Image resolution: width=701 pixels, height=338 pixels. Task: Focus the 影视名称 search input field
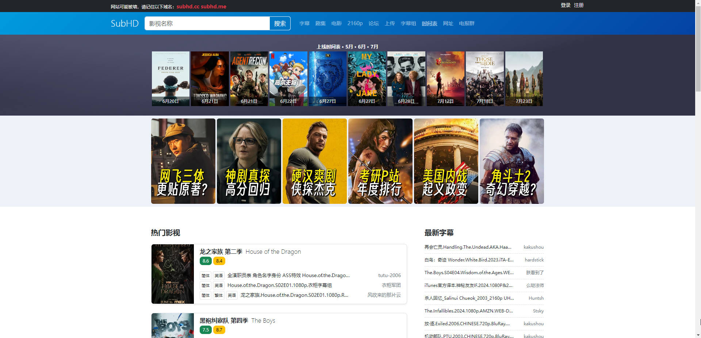(x=207, y=23)
